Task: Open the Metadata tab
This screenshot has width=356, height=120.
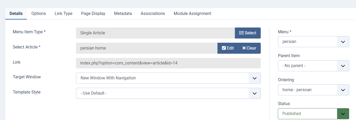Action: tap(123, 14)
